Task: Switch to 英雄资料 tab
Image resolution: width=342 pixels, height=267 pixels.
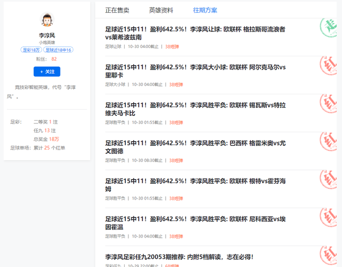Action: pyautogui.click(x=161, y=10)
